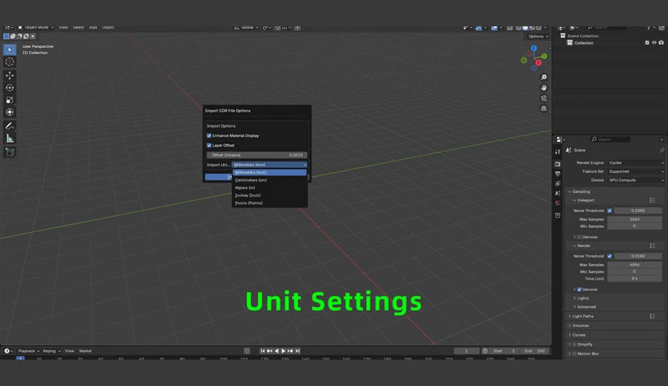Activate the Scale tool

10,100
